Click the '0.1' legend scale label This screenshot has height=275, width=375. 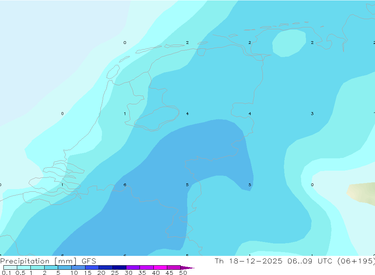tap(6, 273)
